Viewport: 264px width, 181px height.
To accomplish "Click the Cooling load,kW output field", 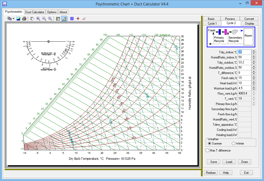I will [x=244, y=130].
